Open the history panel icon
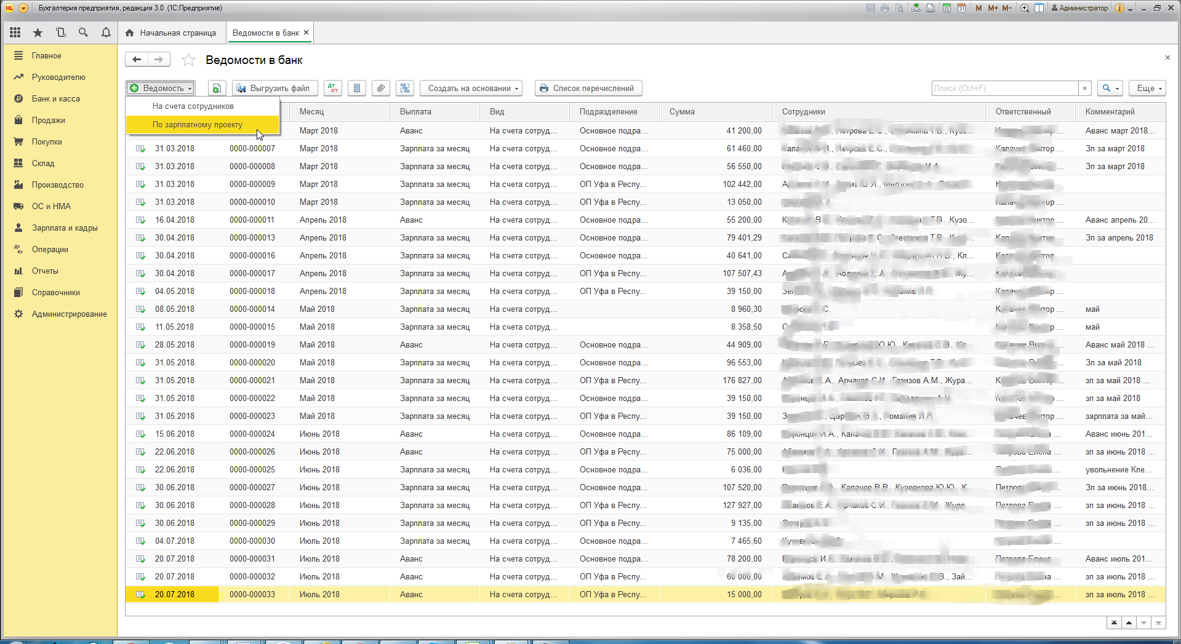 click(60, 33)
